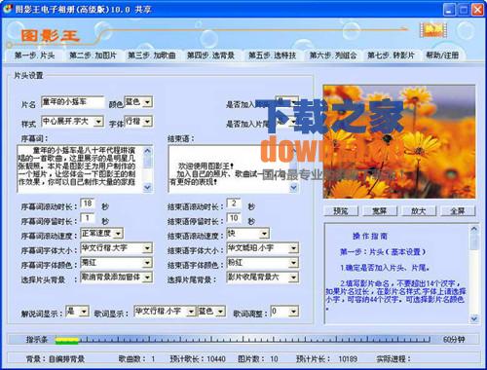This screenshot has height=370, width=487.
Task: Click the film icon at top right
Action: click(432, 30)
